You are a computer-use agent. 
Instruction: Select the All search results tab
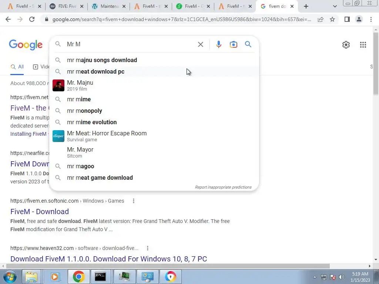pos(17,67)
